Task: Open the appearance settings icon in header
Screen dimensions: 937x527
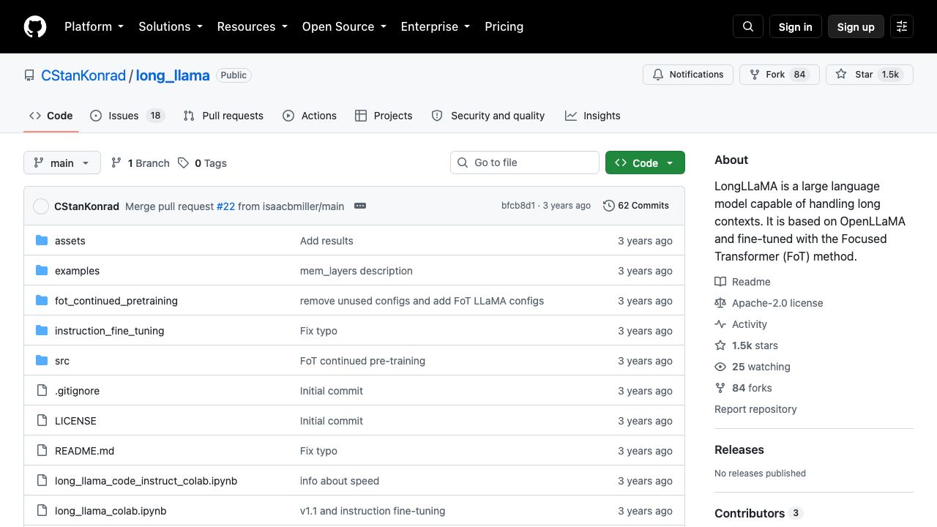Action: pyautogui.click(x=902, y=26)
